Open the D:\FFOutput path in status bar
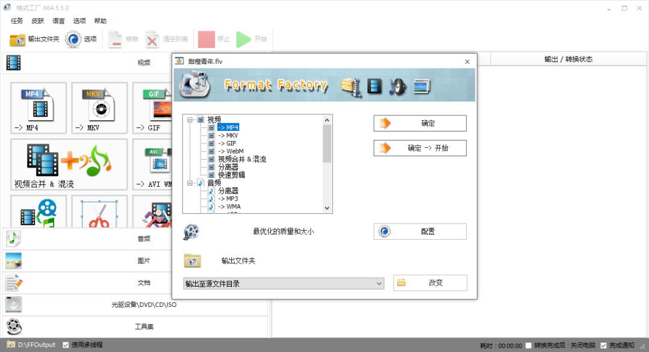 click(31, 345)
